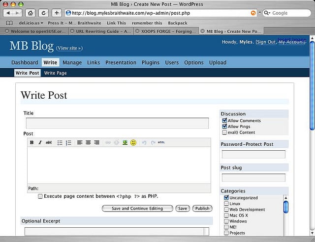315x242 pixels.
Task: Focus the Post slug field
Action: pos(253,178)
